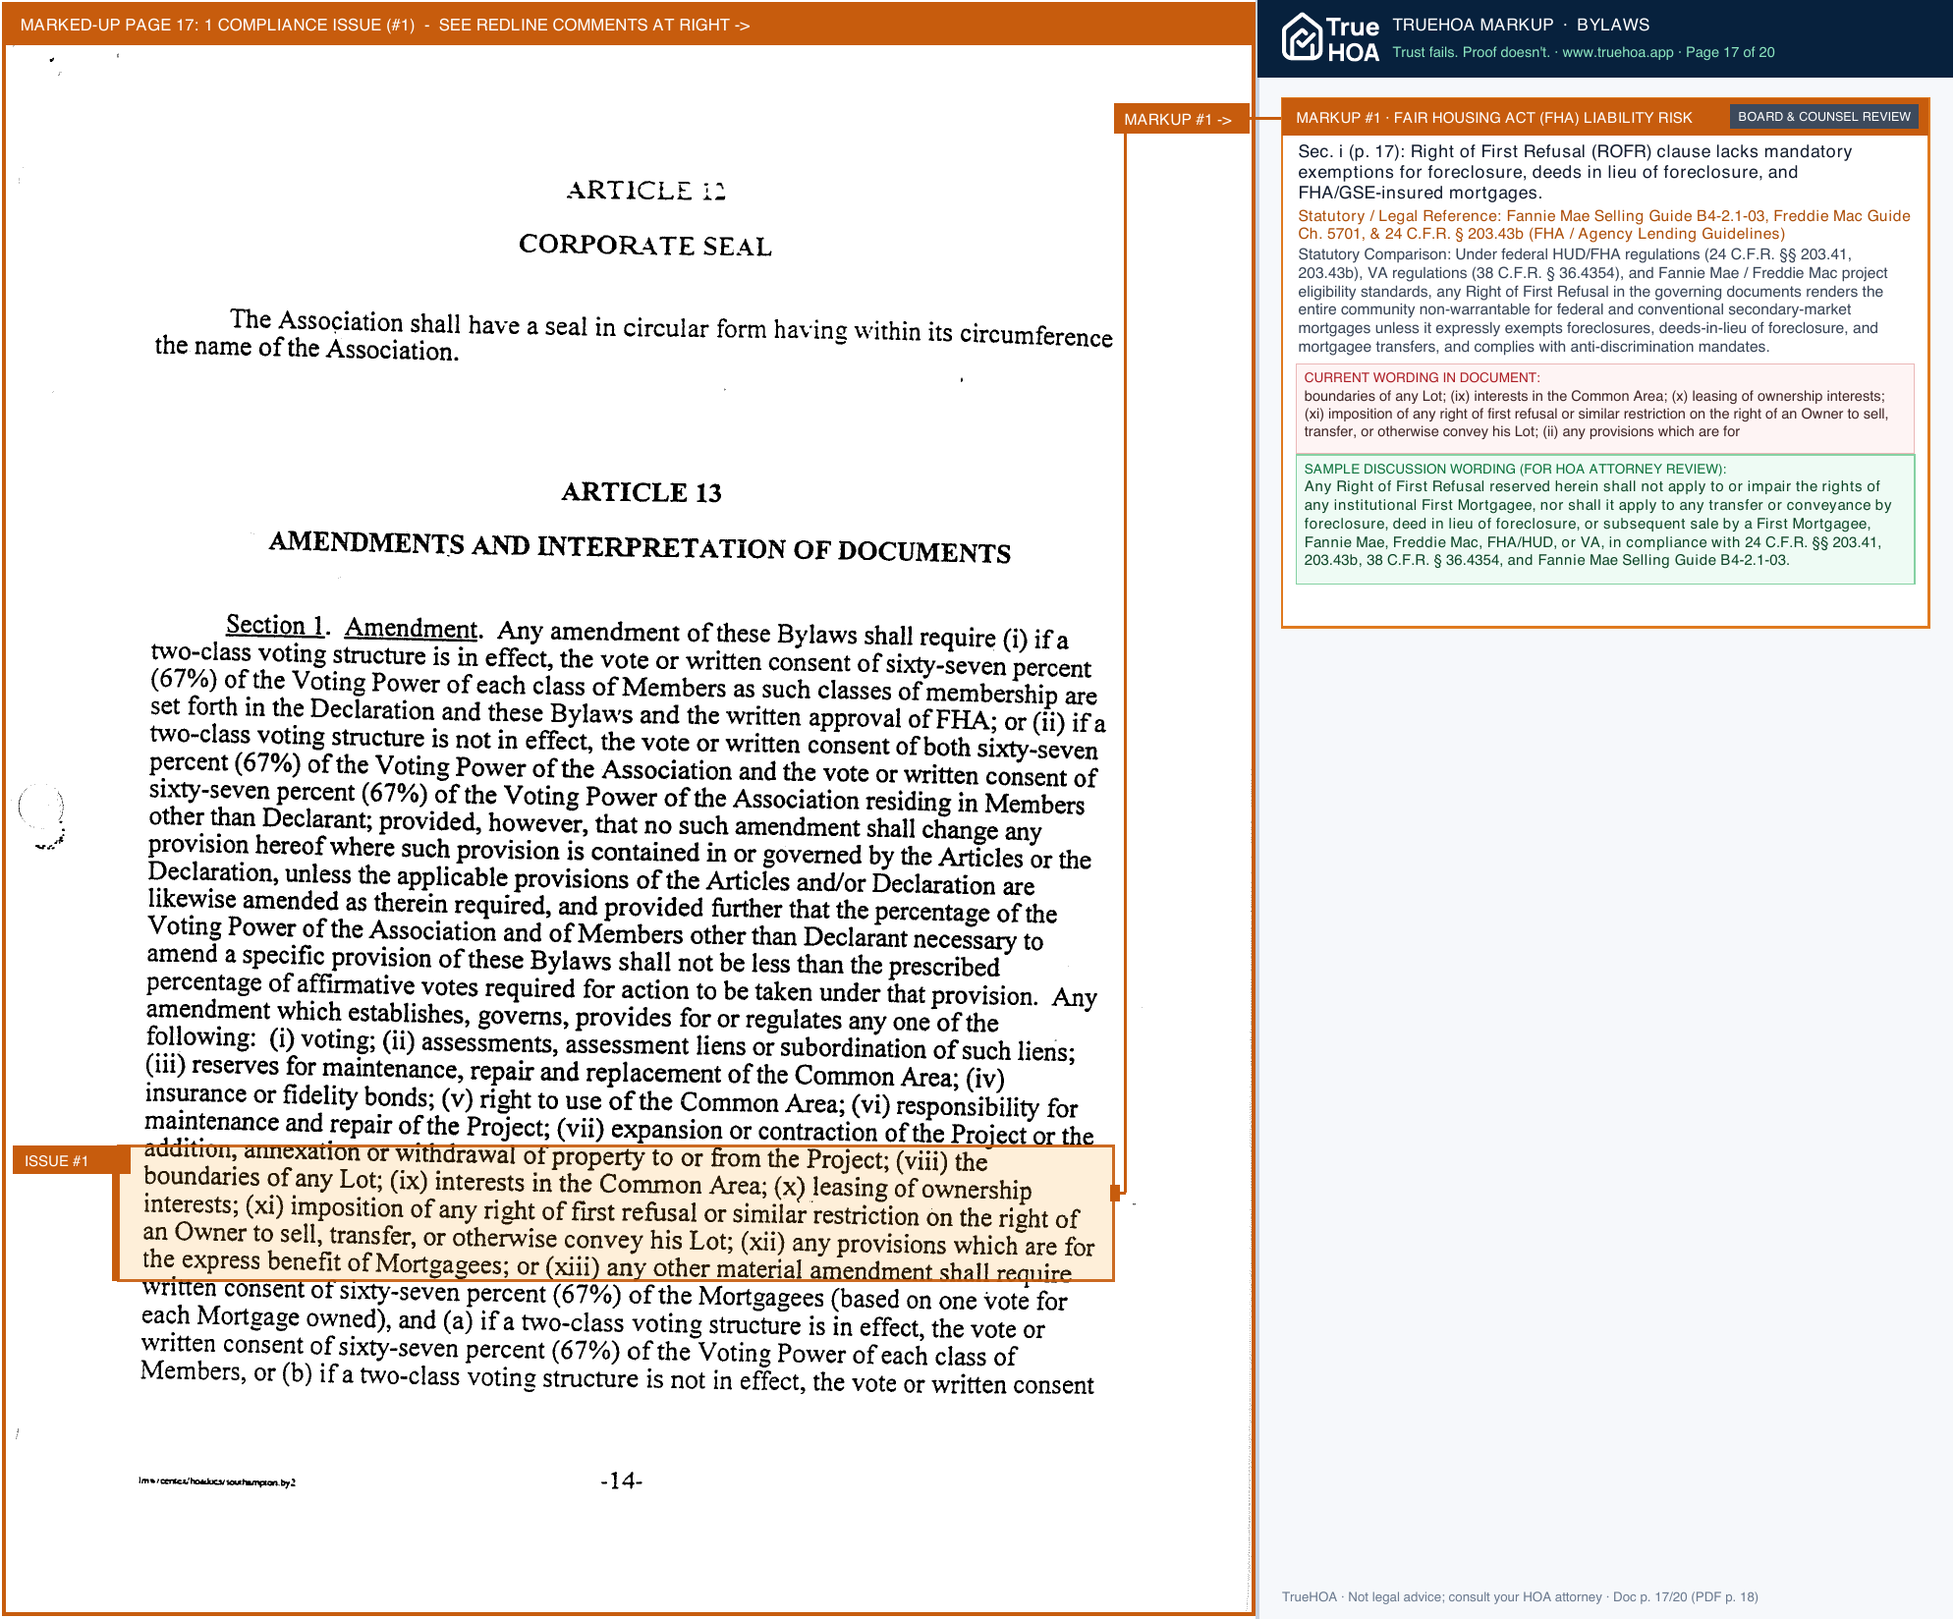This screenshot has width=1954, height=1619.
Task: Click the highlighted right of first refusal passage
Action: coord(616,1213)
